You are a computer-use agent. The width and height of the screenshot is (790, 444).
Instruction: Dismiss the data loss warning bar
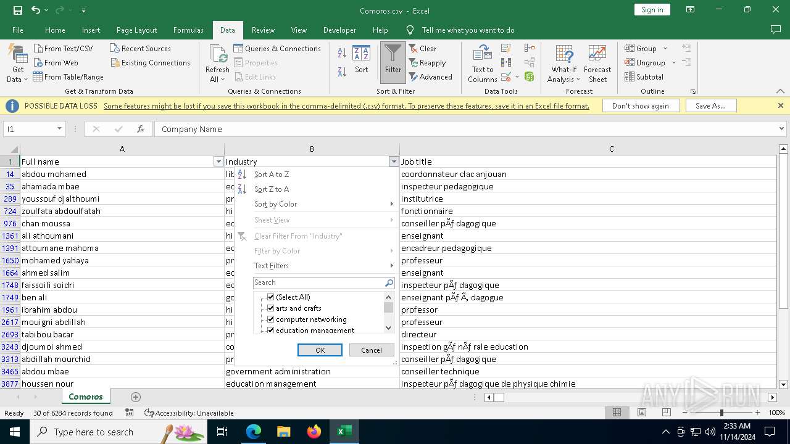(x=780, y=105)
